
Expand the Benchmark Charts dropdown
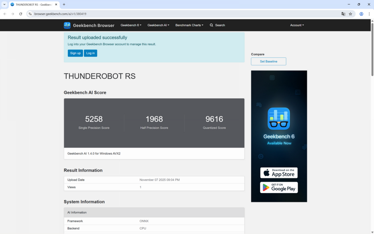pyautogui.click(x=189, y=25)
